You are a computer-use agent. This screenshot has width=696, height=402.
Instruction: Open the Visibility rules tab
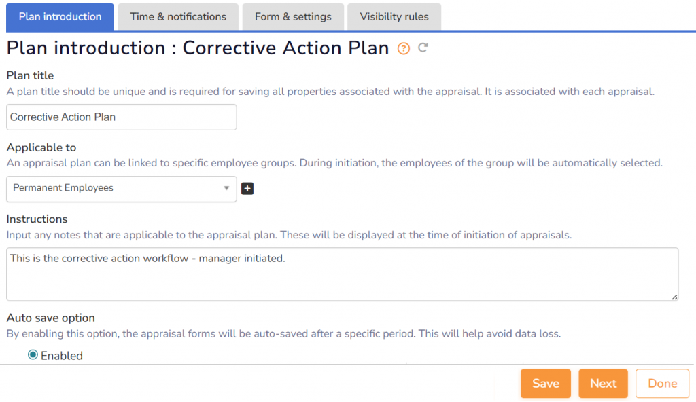coord(394,17)
